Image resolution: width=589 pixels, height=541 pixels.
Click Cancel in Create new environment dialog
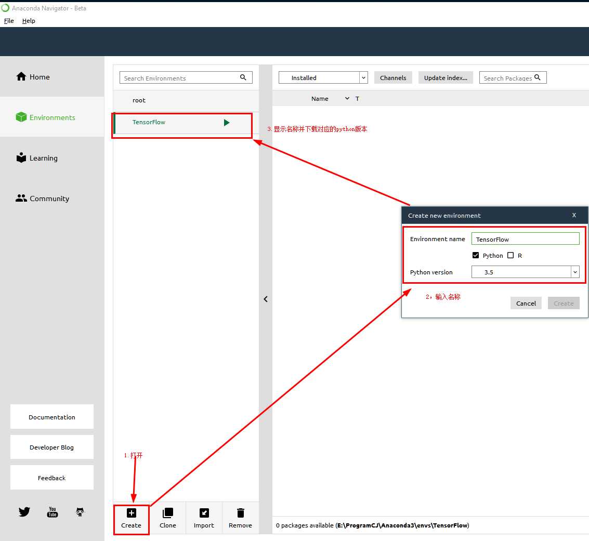point(526,303)
